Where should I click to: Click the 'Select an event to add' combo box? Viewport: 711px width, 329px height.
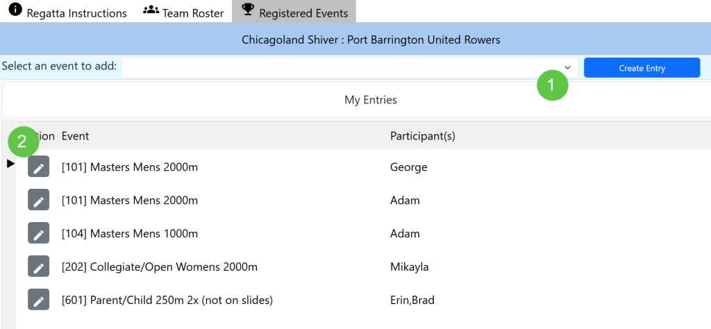[x=350, y=67]
